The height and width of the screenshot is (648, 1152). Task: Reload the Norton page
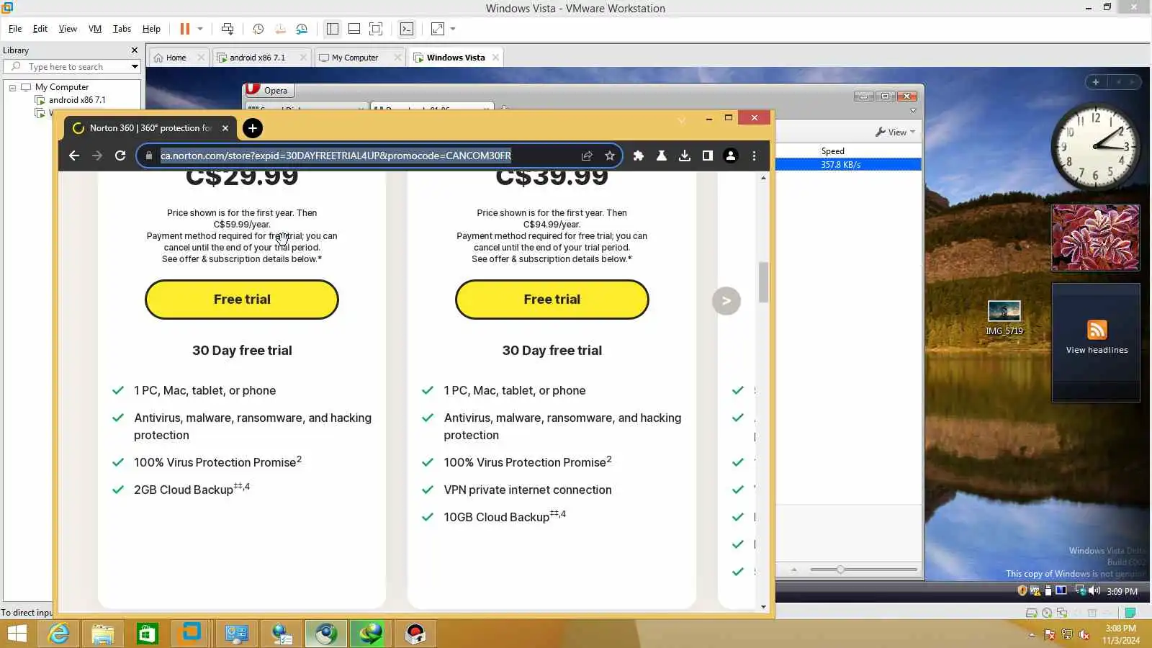tap(120, 156)
